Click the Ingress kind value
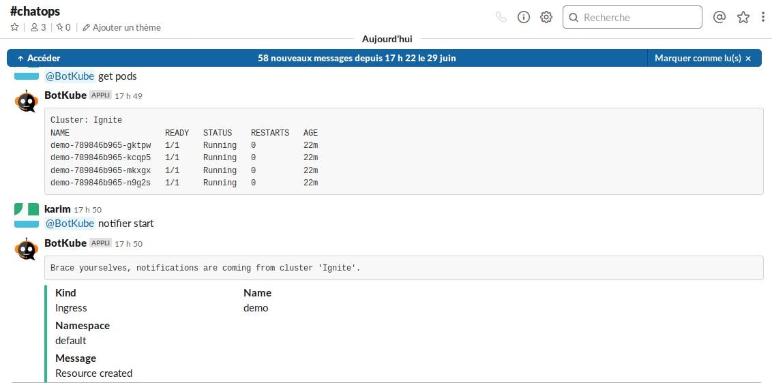Viewport: 772px width, 383px height. click(x=71, y=308)
